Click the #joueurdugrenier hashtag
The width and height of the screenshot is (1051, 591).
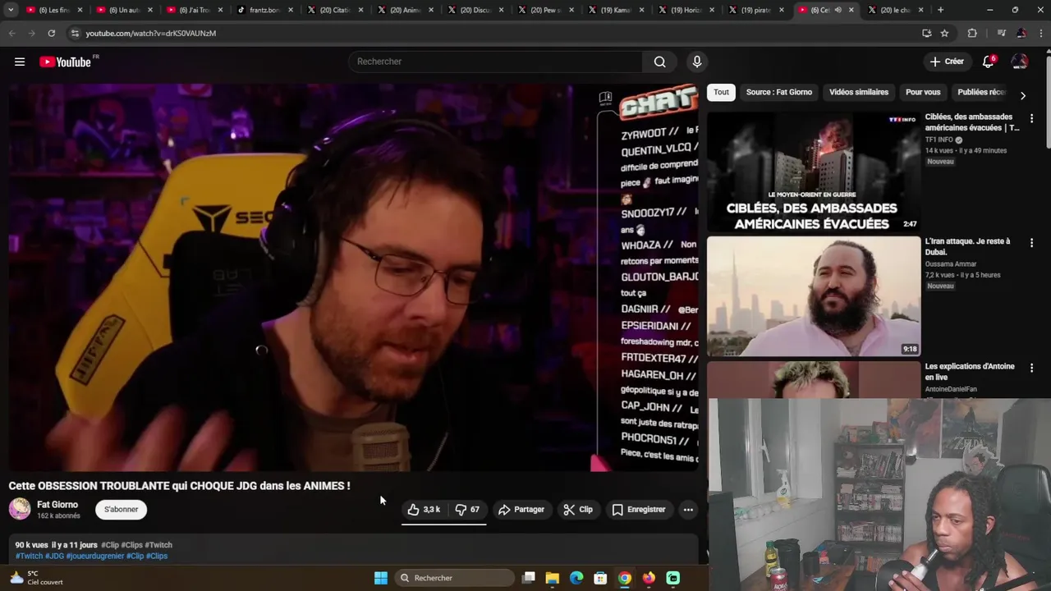(x=94, y=556)
